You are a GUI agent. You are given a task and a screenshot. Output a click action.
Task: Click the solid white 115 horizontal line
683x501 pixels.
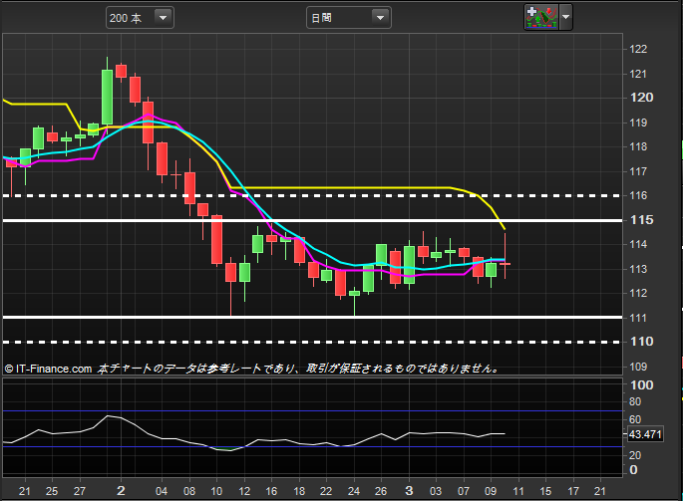coord(312,221)
